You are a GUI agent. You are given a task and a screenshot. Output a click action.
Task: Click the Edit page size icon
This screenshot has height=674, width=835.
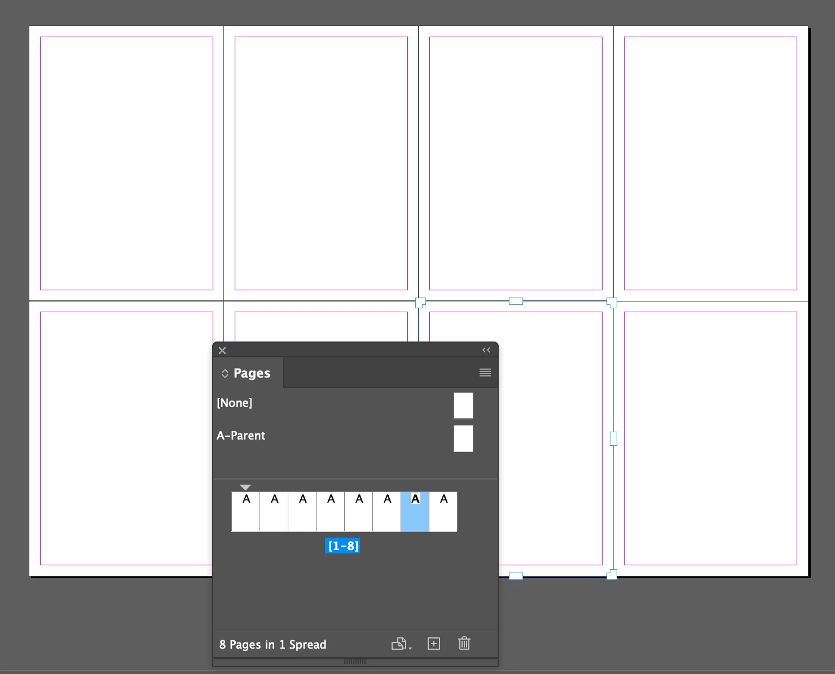point(401,644)
